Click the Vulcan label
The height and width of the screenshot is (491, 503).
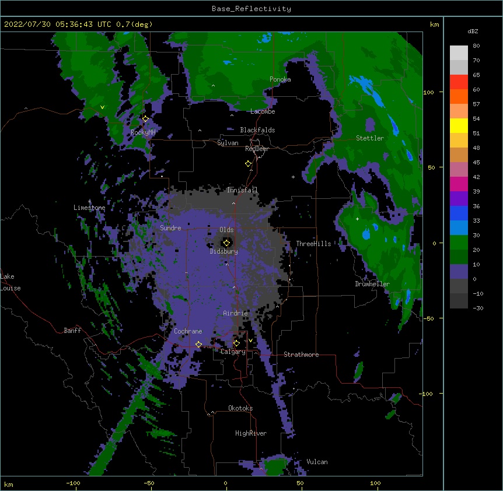pyautogui.click(x=317, y=462)
